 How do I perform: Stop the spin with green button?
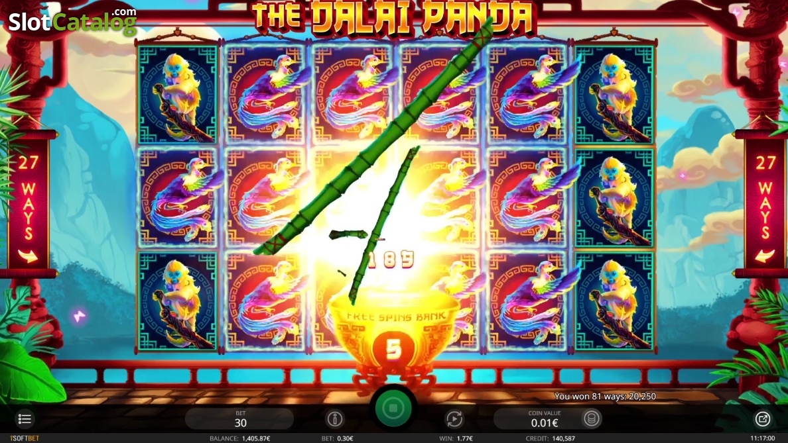pyautogui.click(x=393, y=408)
